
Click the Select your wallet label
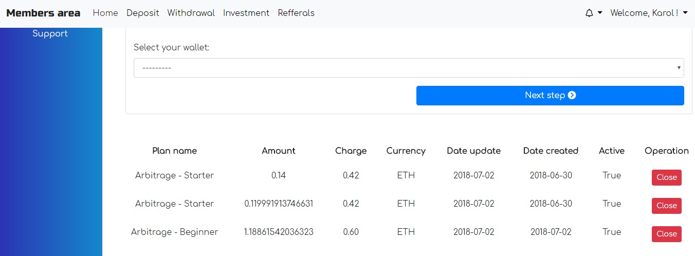click(x=172, y=48)
